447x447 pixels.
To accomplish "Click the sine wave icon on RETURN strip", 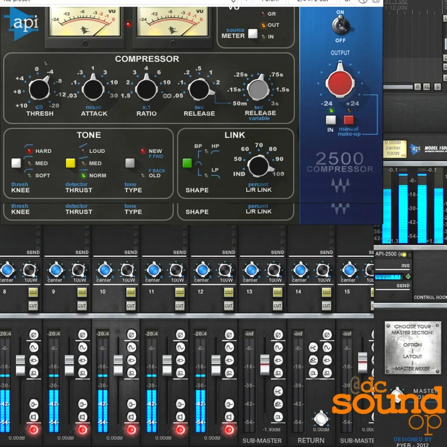I will point(327,347).
